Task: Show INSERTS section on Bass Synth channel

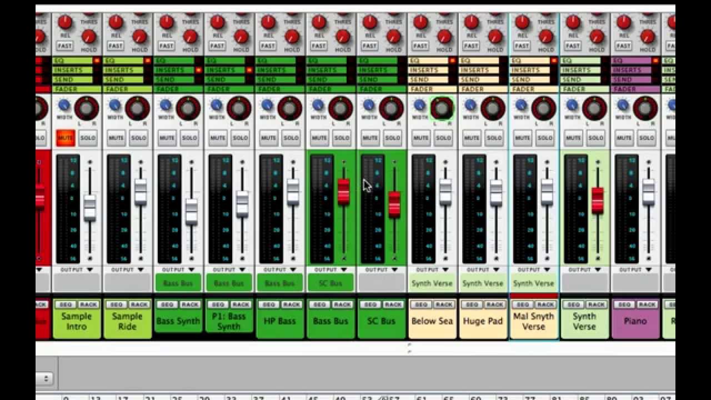Action: click(174, 70)
